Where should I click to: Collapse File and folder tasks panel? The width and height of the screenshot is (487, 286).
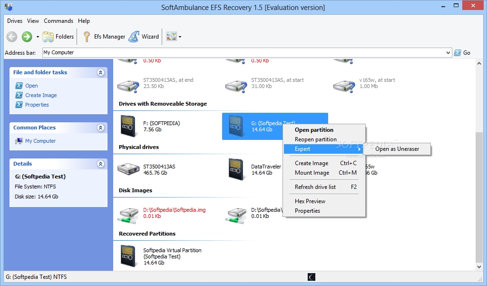[x=100, y=72]
